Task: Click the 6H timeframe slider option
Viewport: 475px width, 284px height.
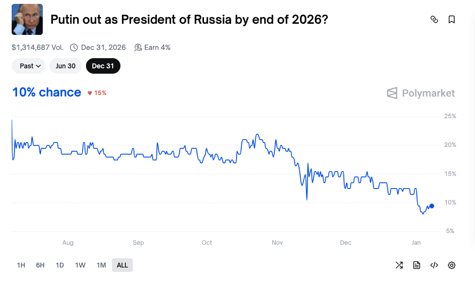Action: (39, 265)
